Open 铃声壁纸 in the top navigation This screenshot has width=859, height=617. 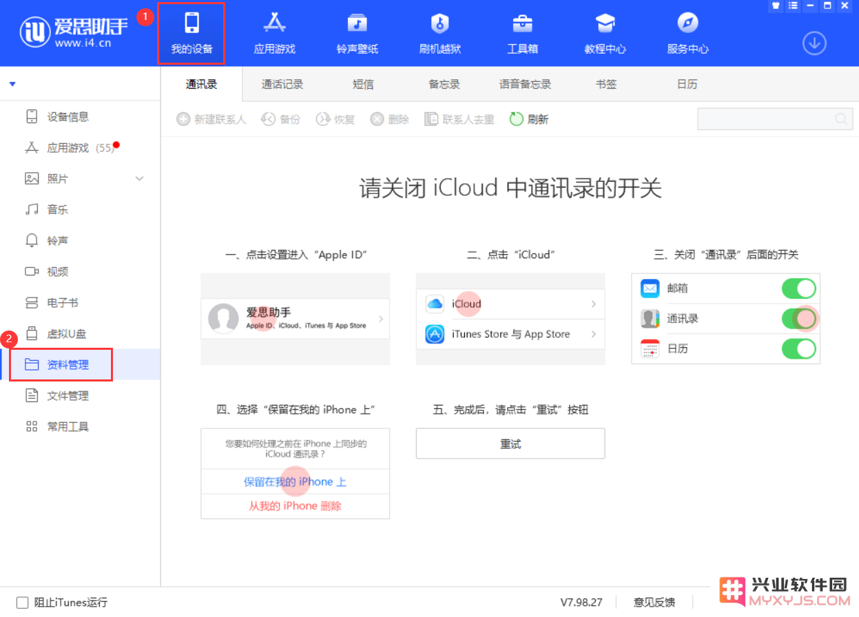tap(357, 33)
